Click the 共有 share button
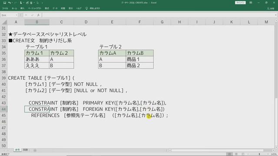Image resolution: width=278 pixels, height=156 pixels. (x=271, y=8)
